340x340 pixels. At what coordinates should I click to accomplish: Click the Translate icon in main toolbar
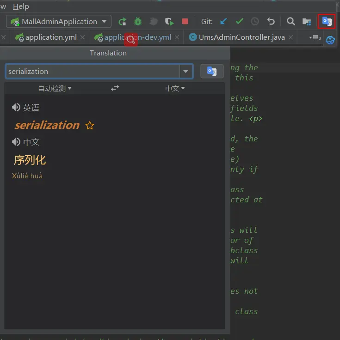[327, 21]
